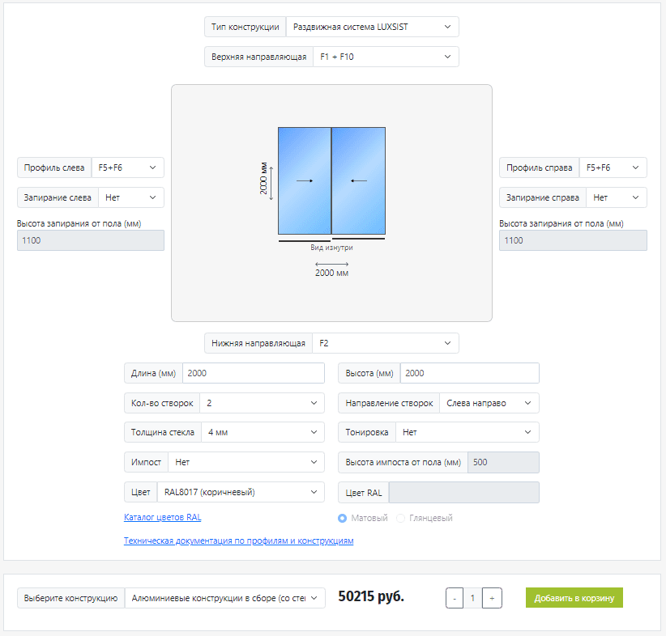Open the Каталог цветов RAL link
This screenshot has width=666, height=636.
coord(163,517)
